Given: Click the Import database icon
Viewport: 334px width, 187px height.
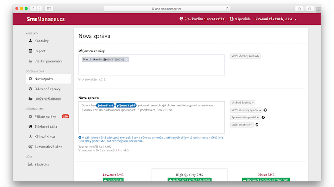Looking at the screenshot, I should click(30, 51).
